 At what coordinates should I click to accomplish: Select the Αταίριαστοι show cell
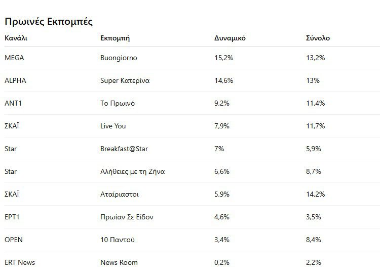[120, 194]
